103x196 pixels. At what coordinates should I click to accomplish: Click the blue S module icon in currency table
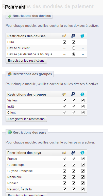click(82, 36)
